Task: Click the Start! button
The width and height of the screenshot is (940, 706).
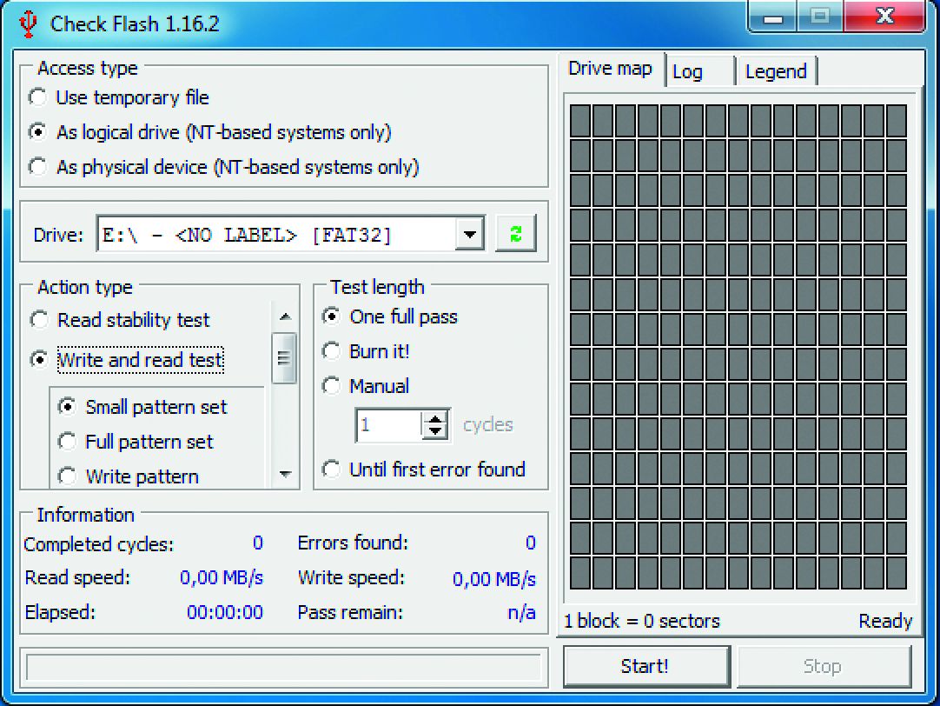Action: point(645,666)
